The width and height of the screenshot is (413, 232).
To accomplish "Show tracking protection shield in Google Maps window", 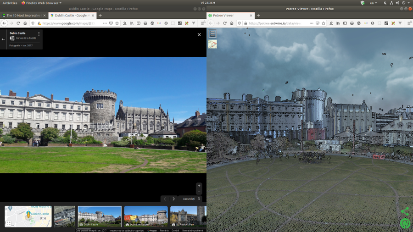I will 33,23.
